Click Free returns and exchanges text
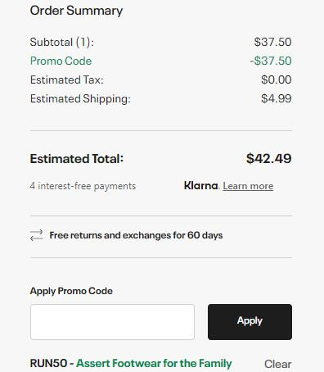 point(136,235)
